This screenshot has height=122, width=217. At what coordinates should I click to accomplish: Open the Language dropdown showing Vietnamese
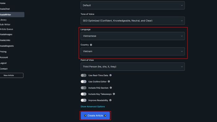point(133,36)
